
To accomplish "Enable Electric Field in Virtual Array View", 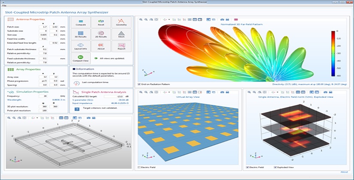I will 139,167.
